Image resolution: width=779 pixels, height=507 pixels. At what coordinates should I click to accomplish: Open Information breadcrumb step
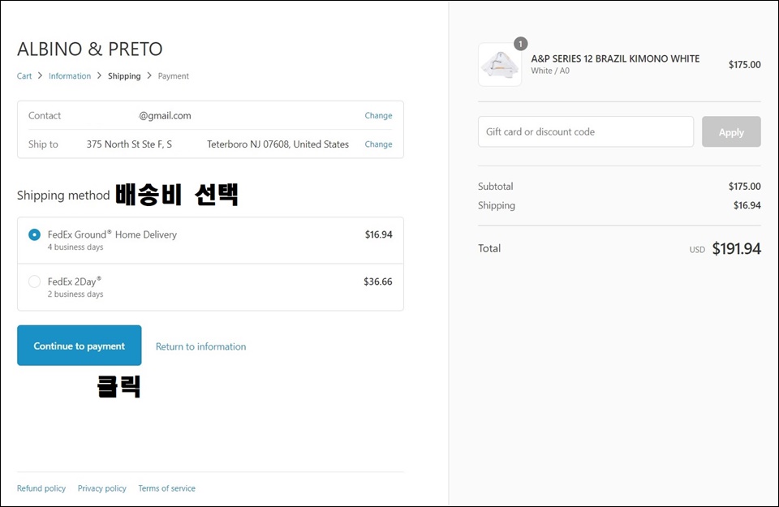point(70,76)
